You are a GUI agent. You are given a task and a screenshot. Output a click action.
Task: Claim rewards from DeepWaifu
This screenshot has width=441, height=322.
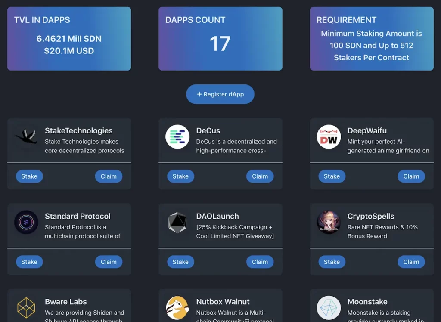click(x=411, y=176)
